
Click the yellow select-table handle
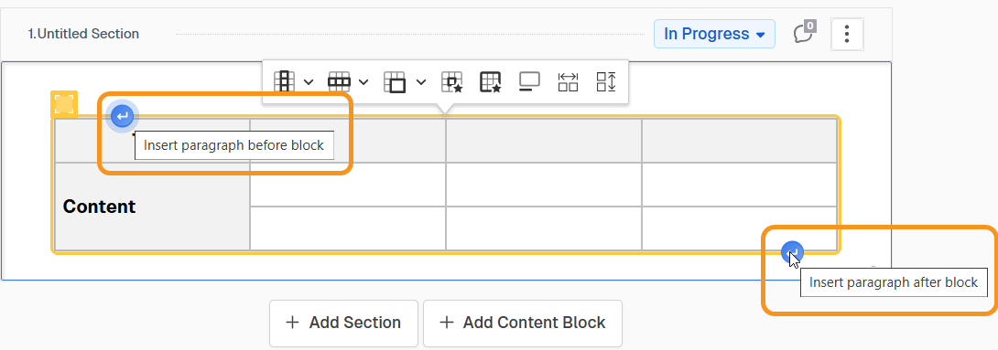click(x=64, y=103)
